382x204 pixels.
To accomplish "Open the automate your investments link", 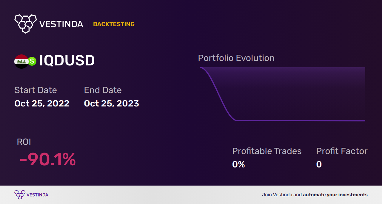I will 335,195.
